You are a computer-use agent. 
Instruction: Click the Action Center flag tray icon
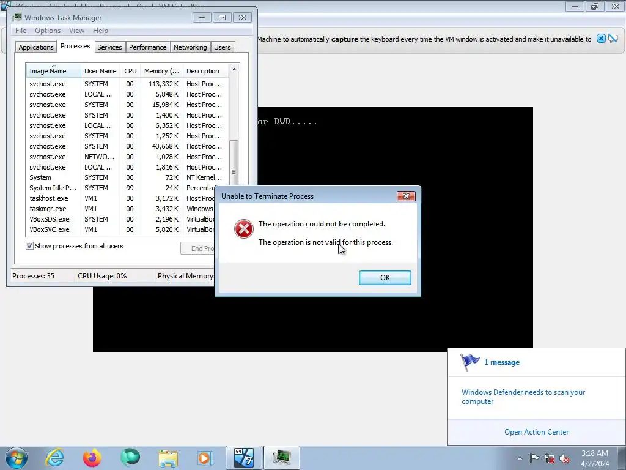[534, 458]
